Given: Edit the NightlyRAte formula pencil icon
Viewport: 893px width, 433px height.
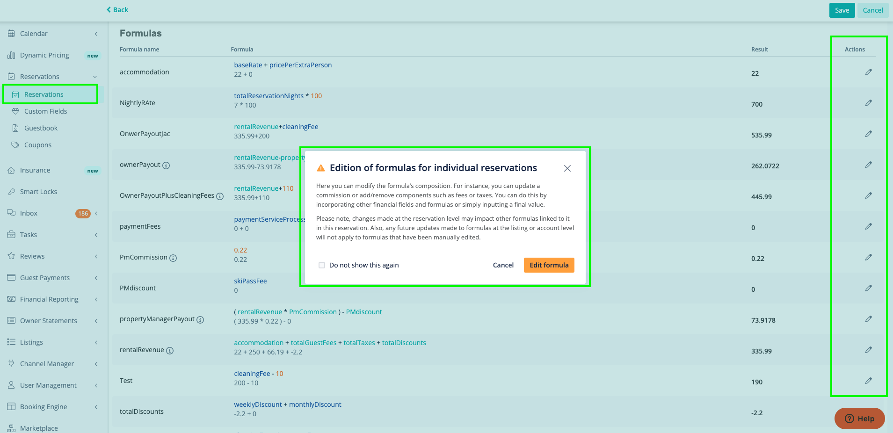Looking at the screenshot, I should [868, 103].
